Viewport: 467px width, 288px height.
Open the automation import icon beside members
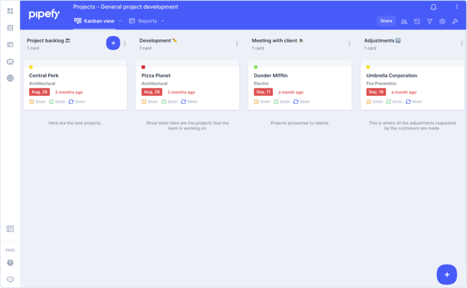click(416, 21)
